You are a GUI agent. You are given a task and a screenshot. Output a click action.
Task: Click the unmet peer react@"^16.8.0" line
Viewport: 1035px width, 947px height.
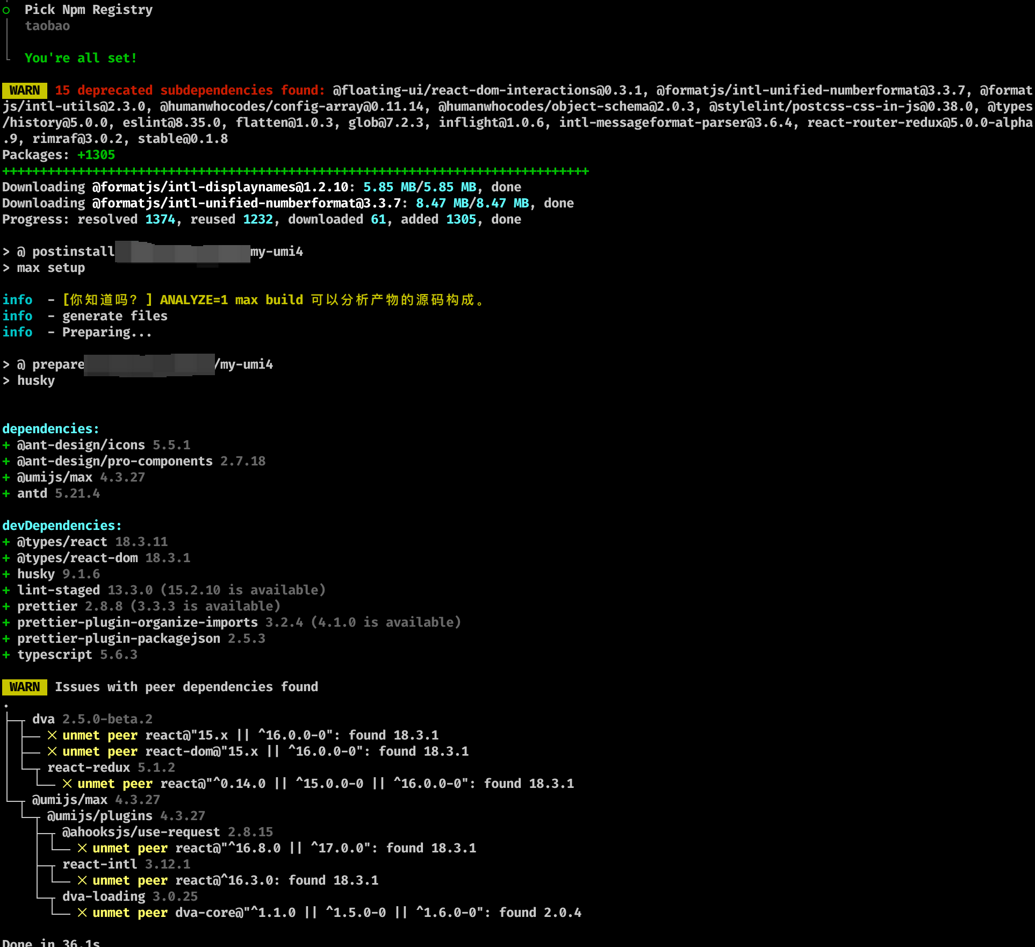click(277, 848)
